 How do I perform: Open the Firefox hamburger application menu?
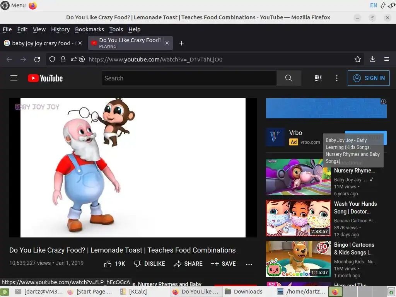click(x=386, y=59)
